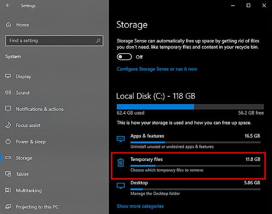Click Configure Storage Sense or run it now
This screenshot has height=214, width=272.
pos(157,69)
